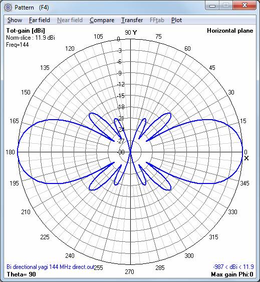This screenshot has height=282, width=260.
Task: Click the Norm-slice 11.9 dBi text
Action: pos(31,38)
